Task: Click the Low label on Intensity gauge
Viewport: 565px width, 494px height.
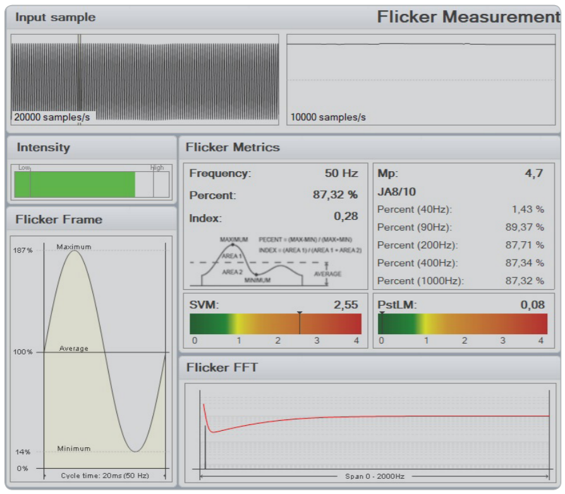Action: point(24,167)
